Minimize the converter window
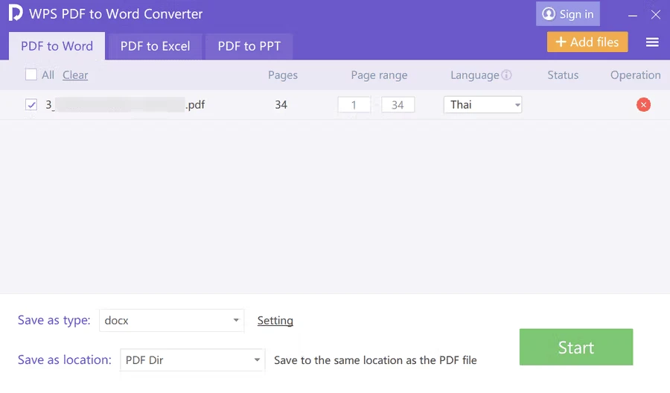The image size is (670, 393). click(x=632, y=14)
